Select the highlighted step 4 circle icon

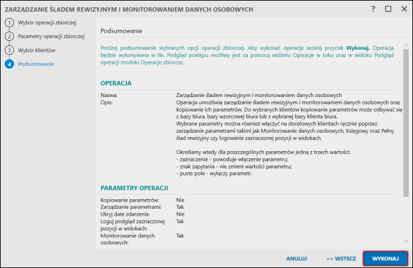click(9, 64)
